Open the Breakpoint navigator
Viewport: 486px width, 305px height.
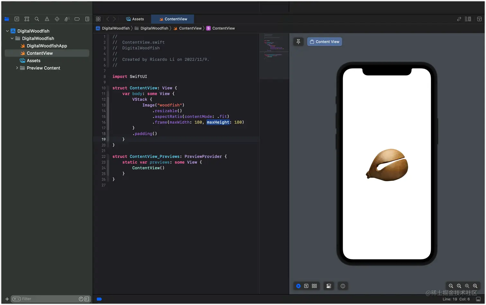[x=77, y=19]
